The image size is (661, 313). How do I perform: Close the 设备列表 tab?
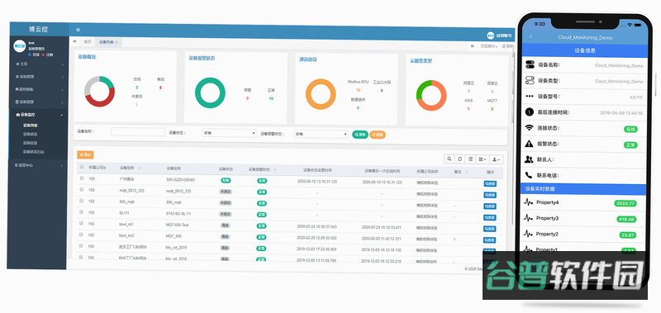[x=117, y=43]
